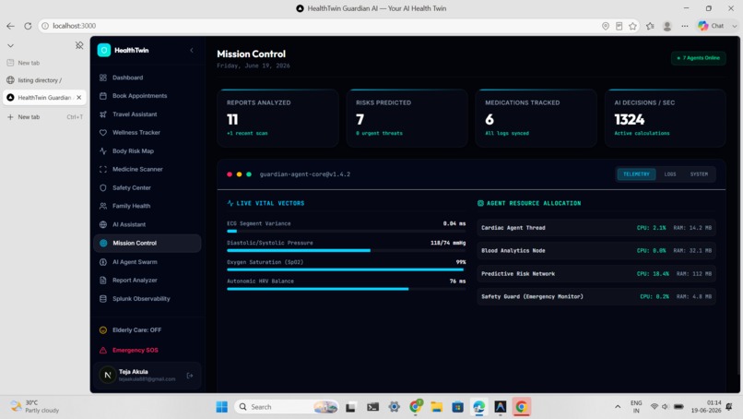
Task: Open the Windows Start menu
Action: point(222,407)
